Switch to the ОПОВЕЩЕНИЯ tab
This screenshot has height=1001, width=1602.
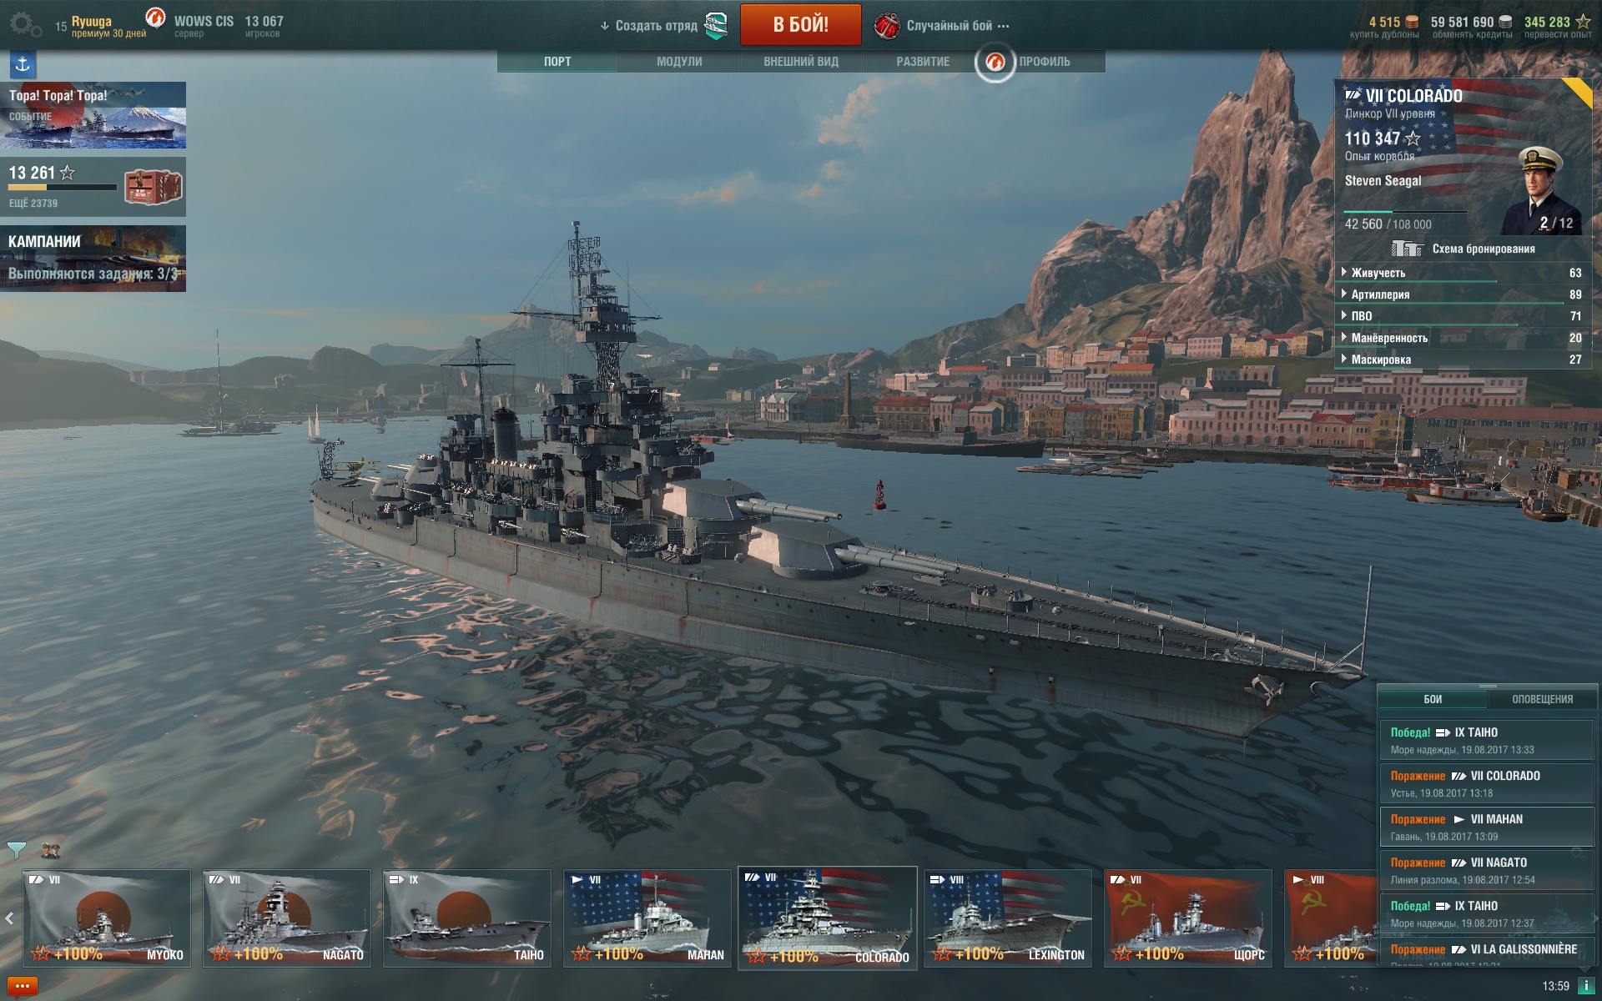[1542, 699]
